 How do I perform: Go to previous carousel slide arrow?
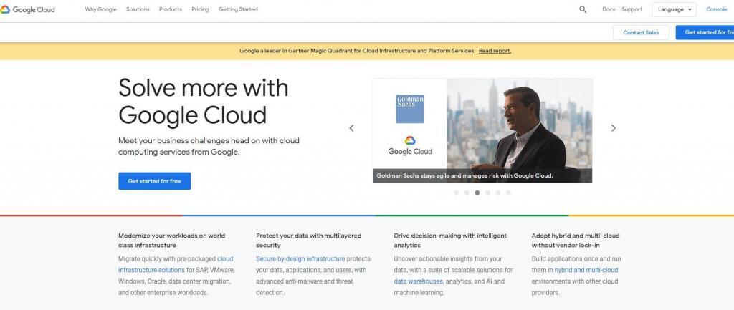tap(351, 128)
